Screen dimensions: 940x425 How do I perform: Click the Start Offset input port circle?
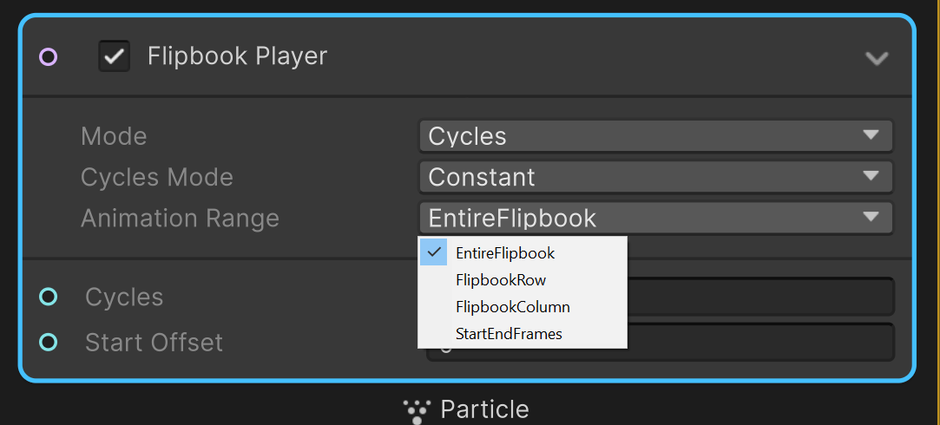pyautogui.click(x=49, y=342)
